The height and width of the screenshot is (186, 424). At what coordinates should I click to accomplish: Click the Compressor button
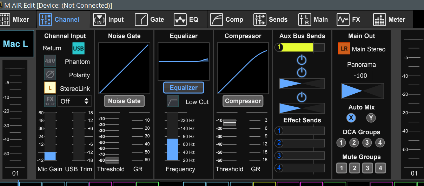243,101
